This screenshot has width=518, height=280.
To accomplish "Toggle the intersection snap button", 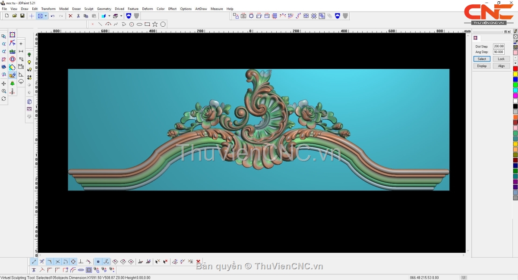I will (57, 261).
